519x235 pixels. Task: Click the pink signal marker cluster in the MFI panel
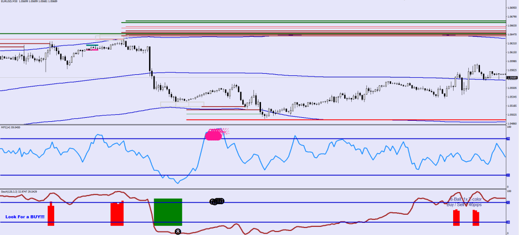coord(214,134)
